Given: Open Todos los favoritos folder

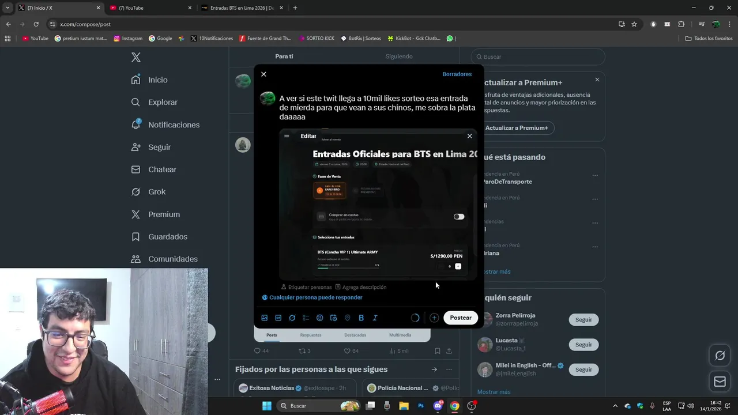Looking at the screenshot, I should [x=709, y=39].
